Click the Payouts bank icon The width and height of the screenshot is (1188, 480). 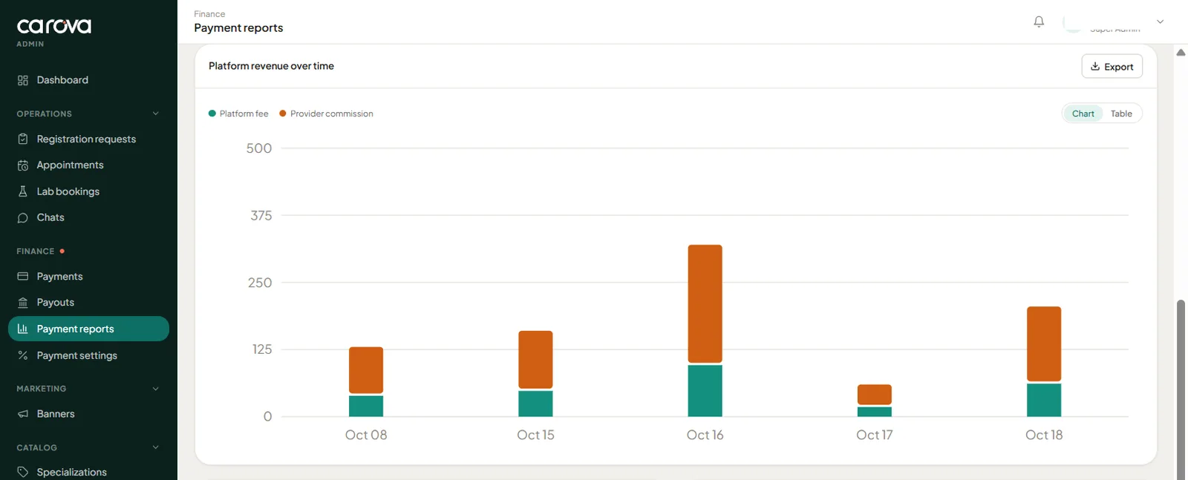(23, 303)
